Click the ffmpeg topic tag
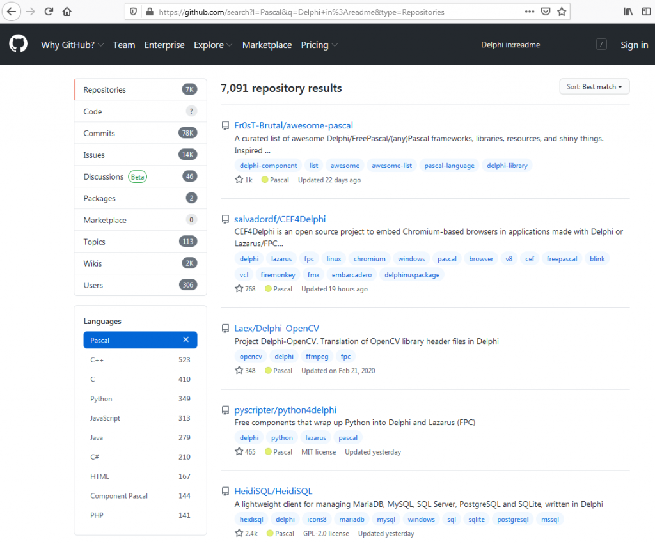This screenshot has width=655, height=544. pos(317,357)
